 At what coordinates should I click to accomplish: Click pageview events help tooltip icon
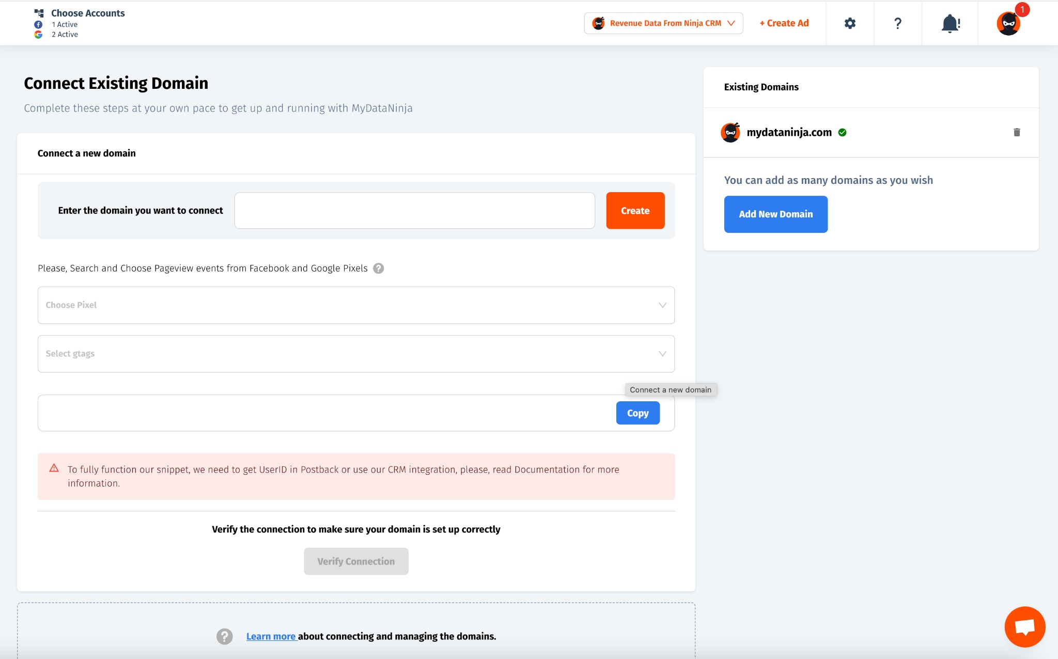click(x=378, y=269)
